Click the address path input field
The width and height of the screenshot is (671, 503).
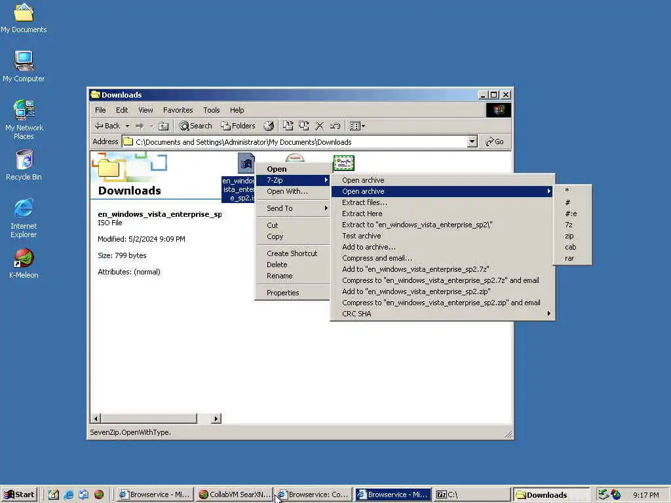tap(294, 141)
